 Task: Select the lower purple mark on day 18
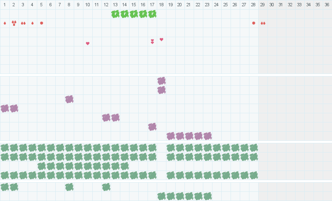click(x=161, y=90)
